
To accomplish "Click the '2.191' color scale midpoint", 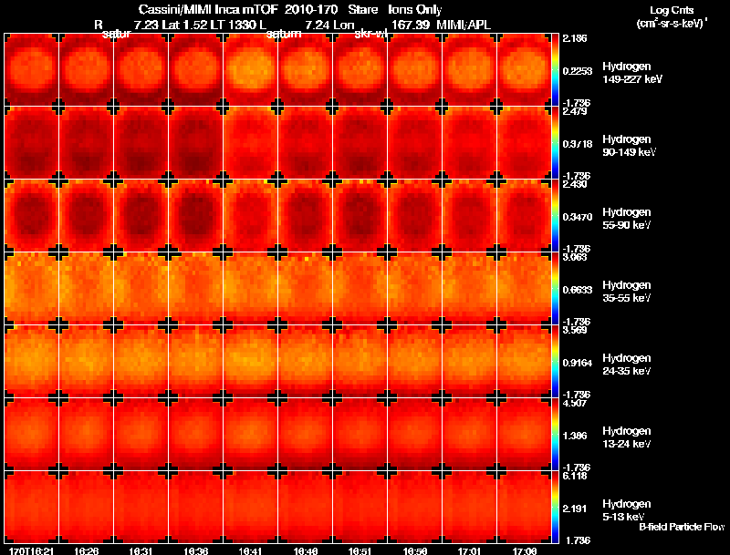I will point(575,509).
